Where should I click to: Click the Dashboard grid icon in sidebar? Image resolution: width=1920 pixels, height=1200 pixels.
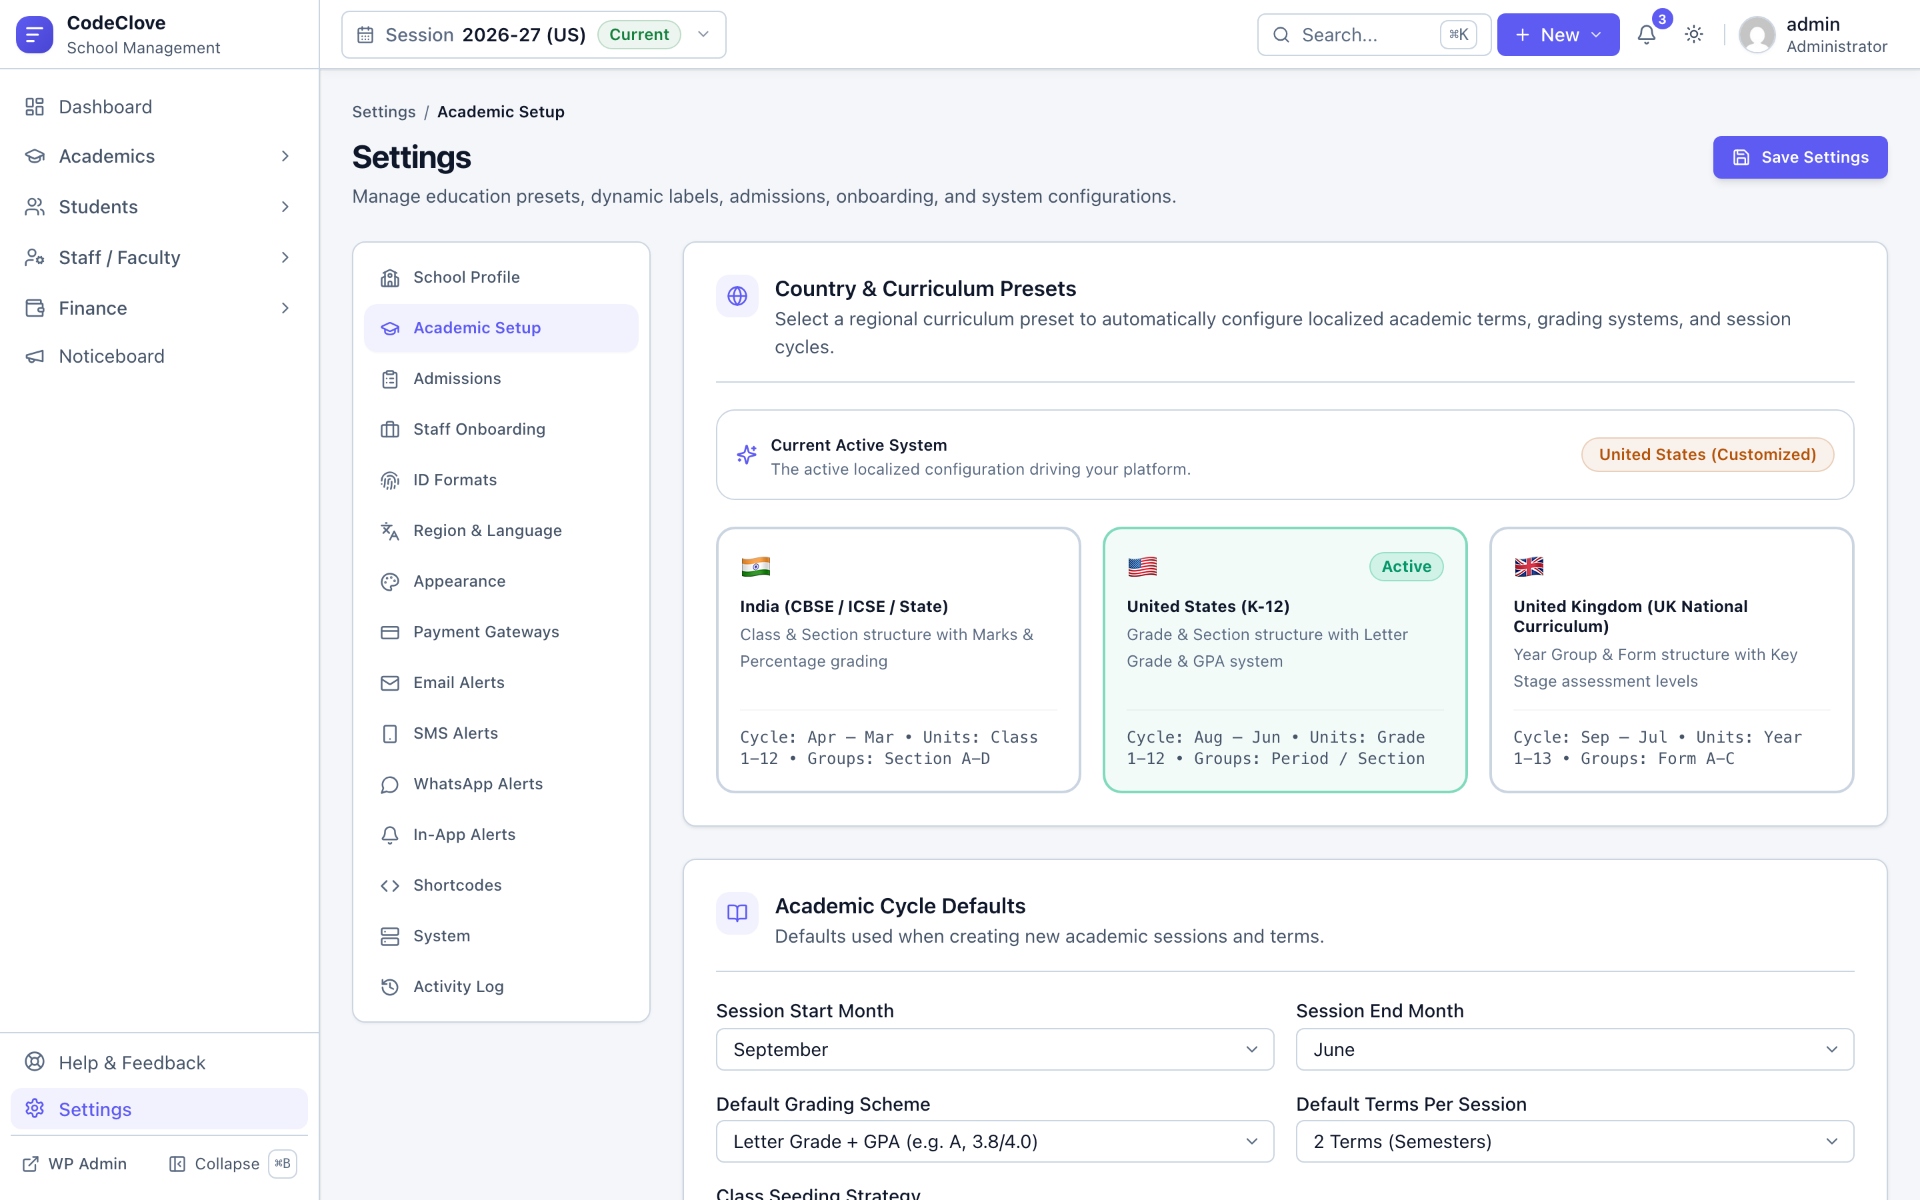34,107
